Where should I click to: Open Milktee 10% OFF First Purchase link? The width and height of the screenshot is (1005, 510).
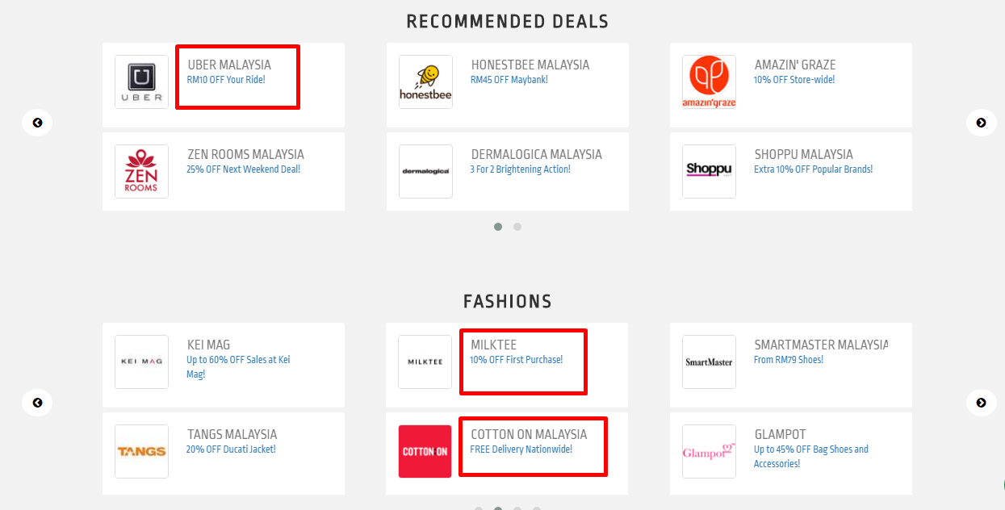[517, 360]
